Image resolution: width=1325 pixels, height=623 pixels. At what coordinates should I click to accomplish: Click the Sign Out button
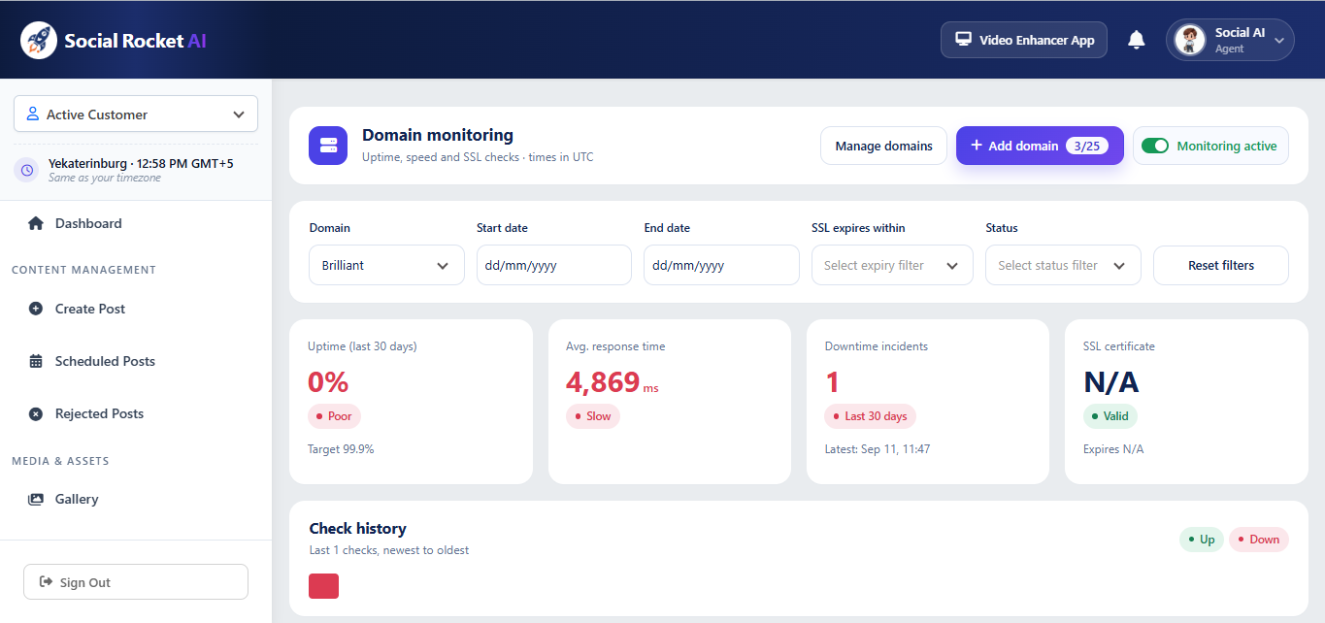pyautogui.click(x=136, y=582)
